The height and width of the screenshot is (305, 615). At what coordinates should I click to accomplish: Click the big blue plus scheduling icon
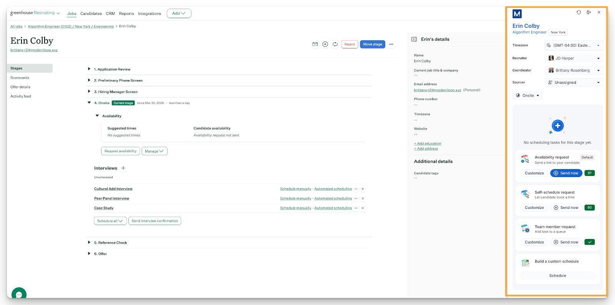557,126
